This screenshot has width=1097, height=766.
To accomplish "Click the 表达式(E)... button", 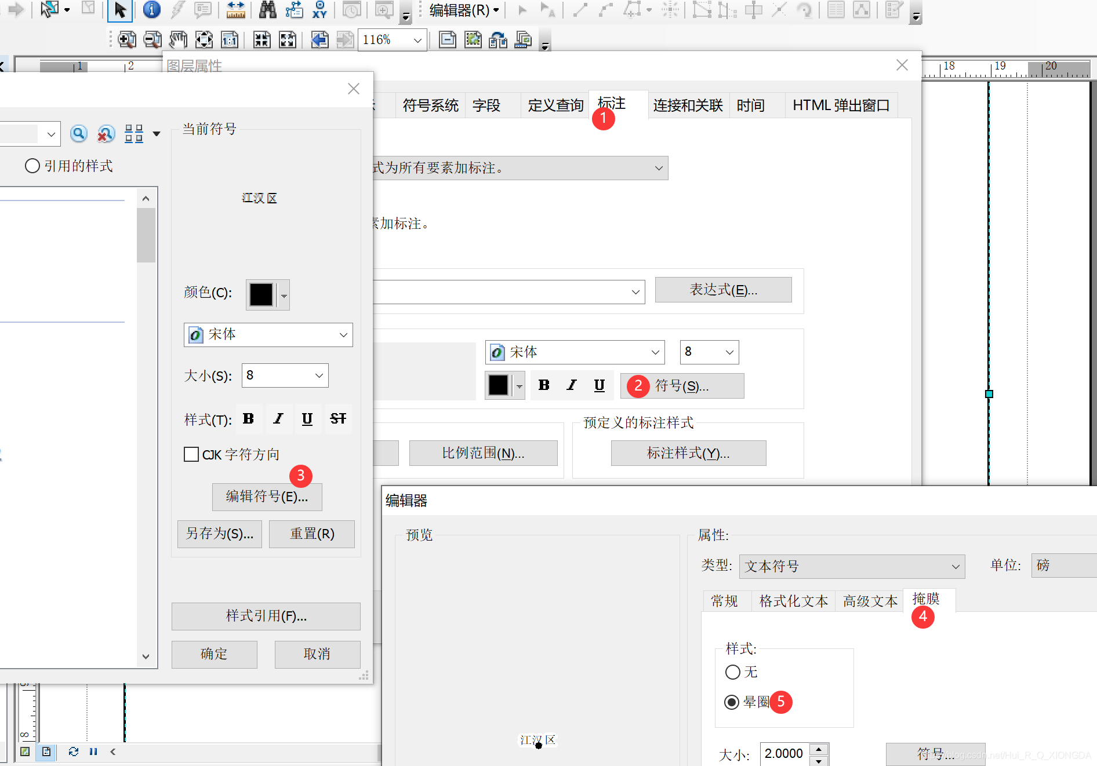I will coord(724,290).
